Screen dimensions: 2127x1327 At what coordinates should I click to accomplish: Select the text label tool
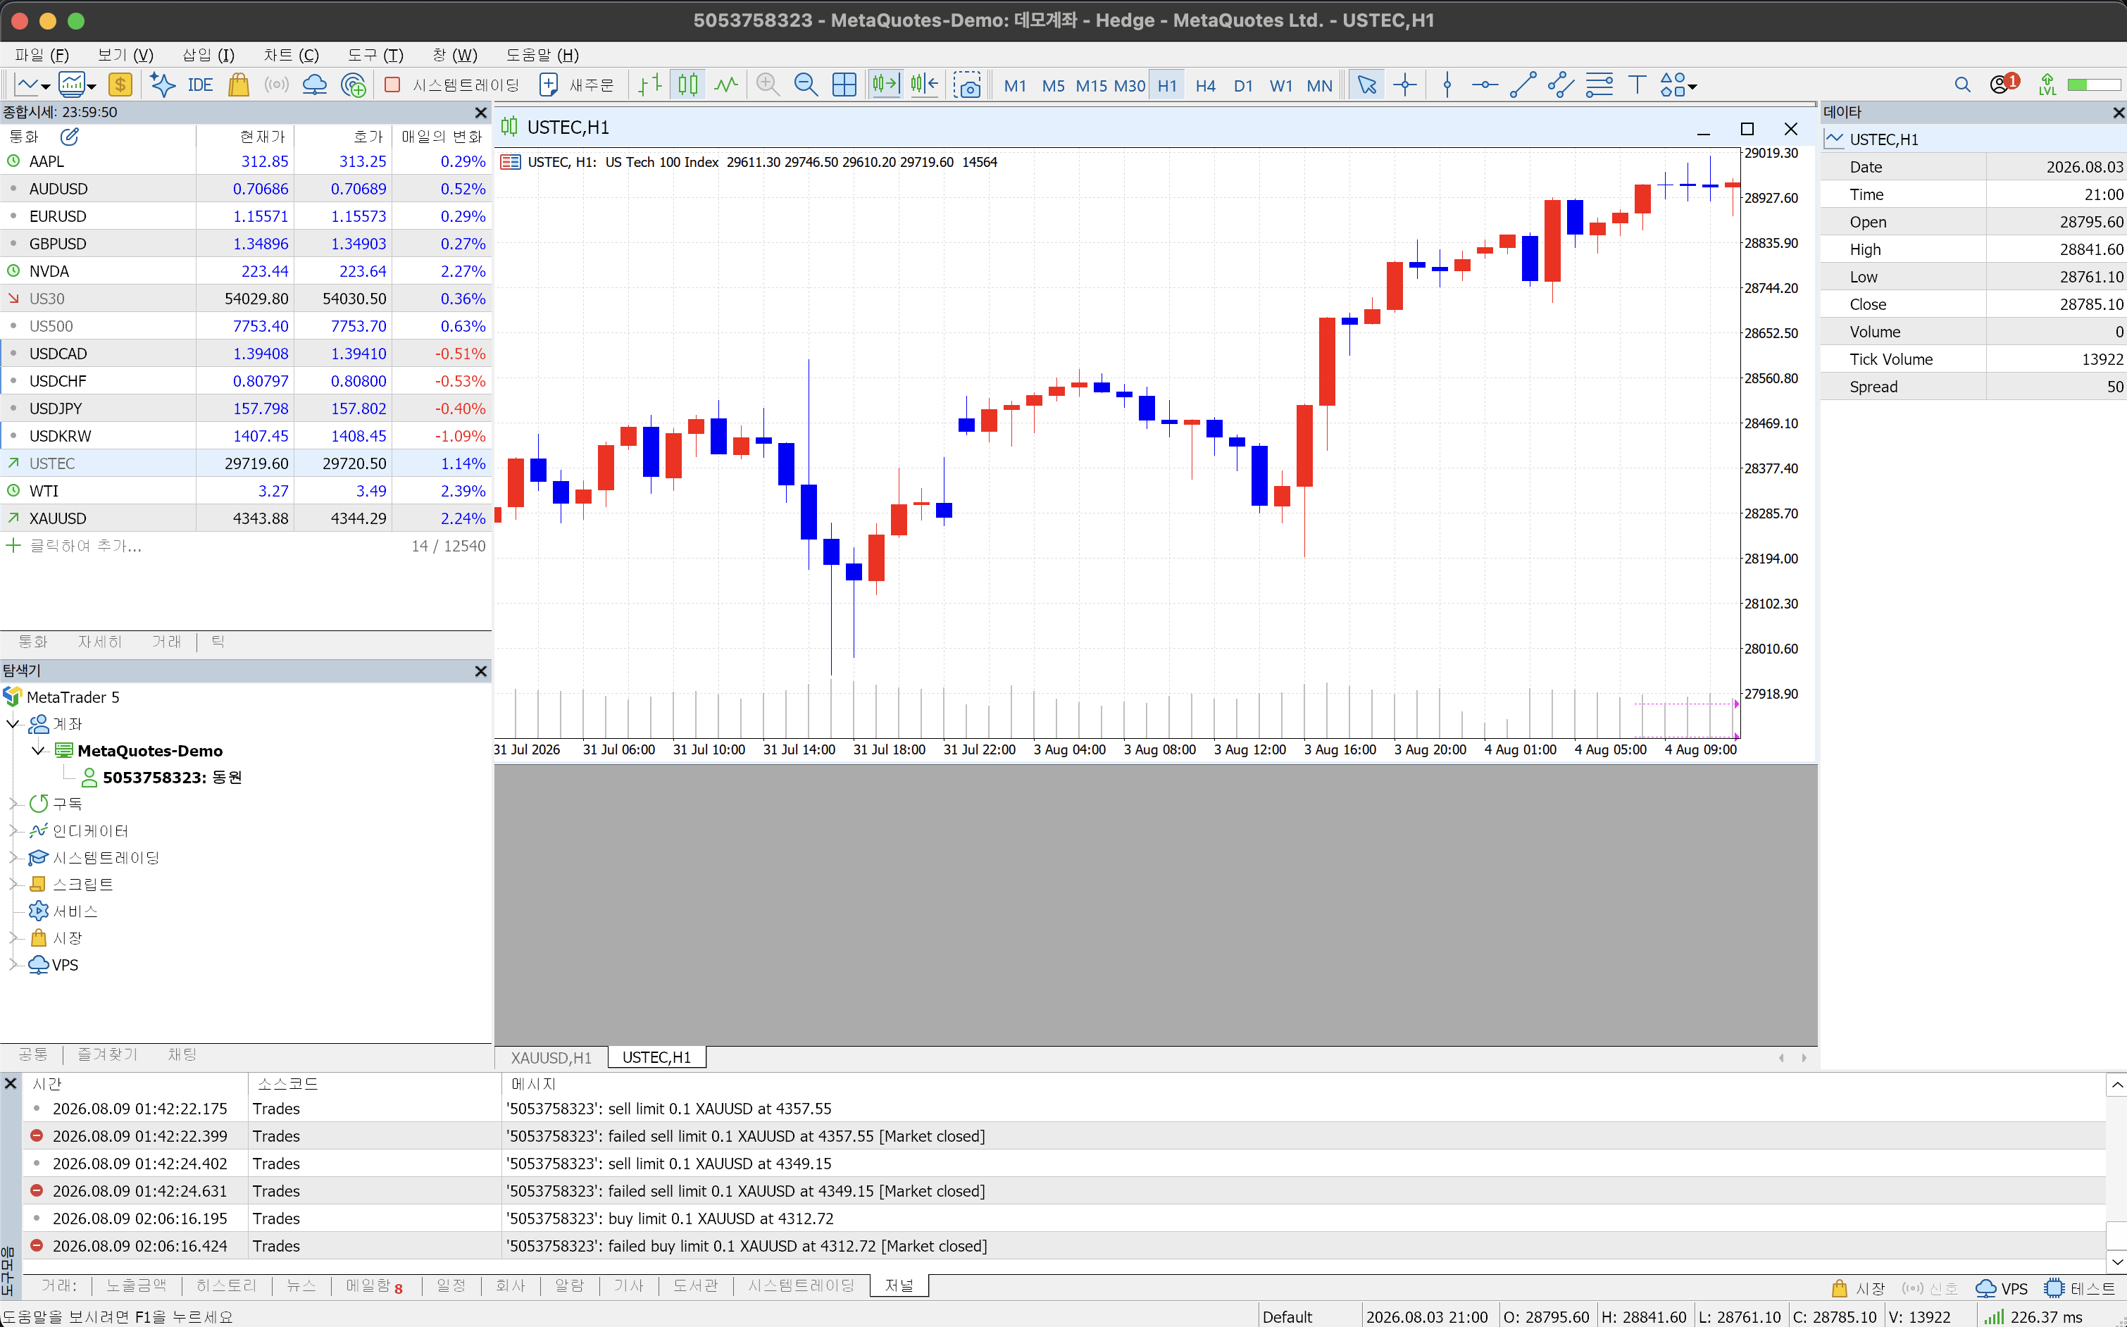(1637, 85)
